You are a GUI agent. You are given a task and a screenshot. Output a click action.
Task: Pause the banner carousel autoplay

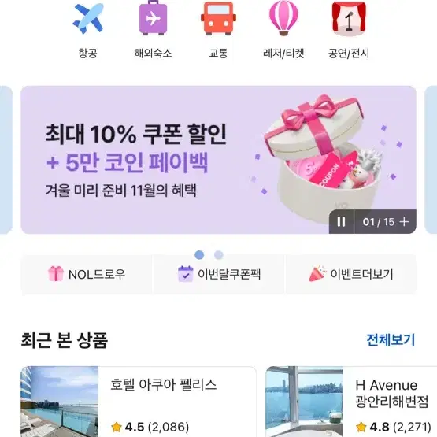point(342,222)
